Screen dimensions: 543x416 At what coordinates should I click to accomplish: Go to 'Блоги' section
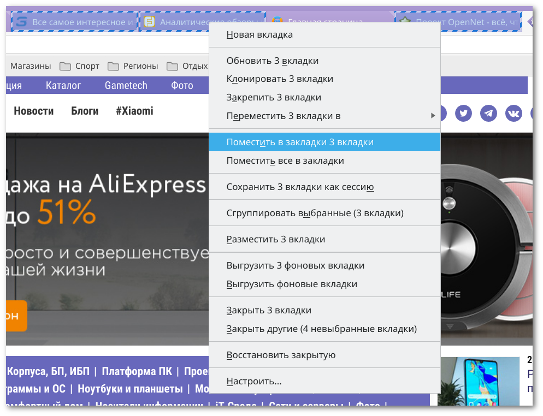(85, 111)
